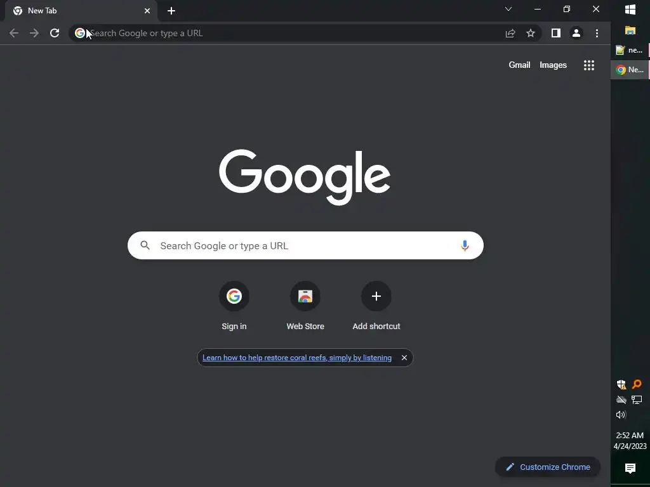Open the three-dot Chrome menu
The height and width of the screenshot is (487, 650).
pyautogui.click(x=597, y=33)
